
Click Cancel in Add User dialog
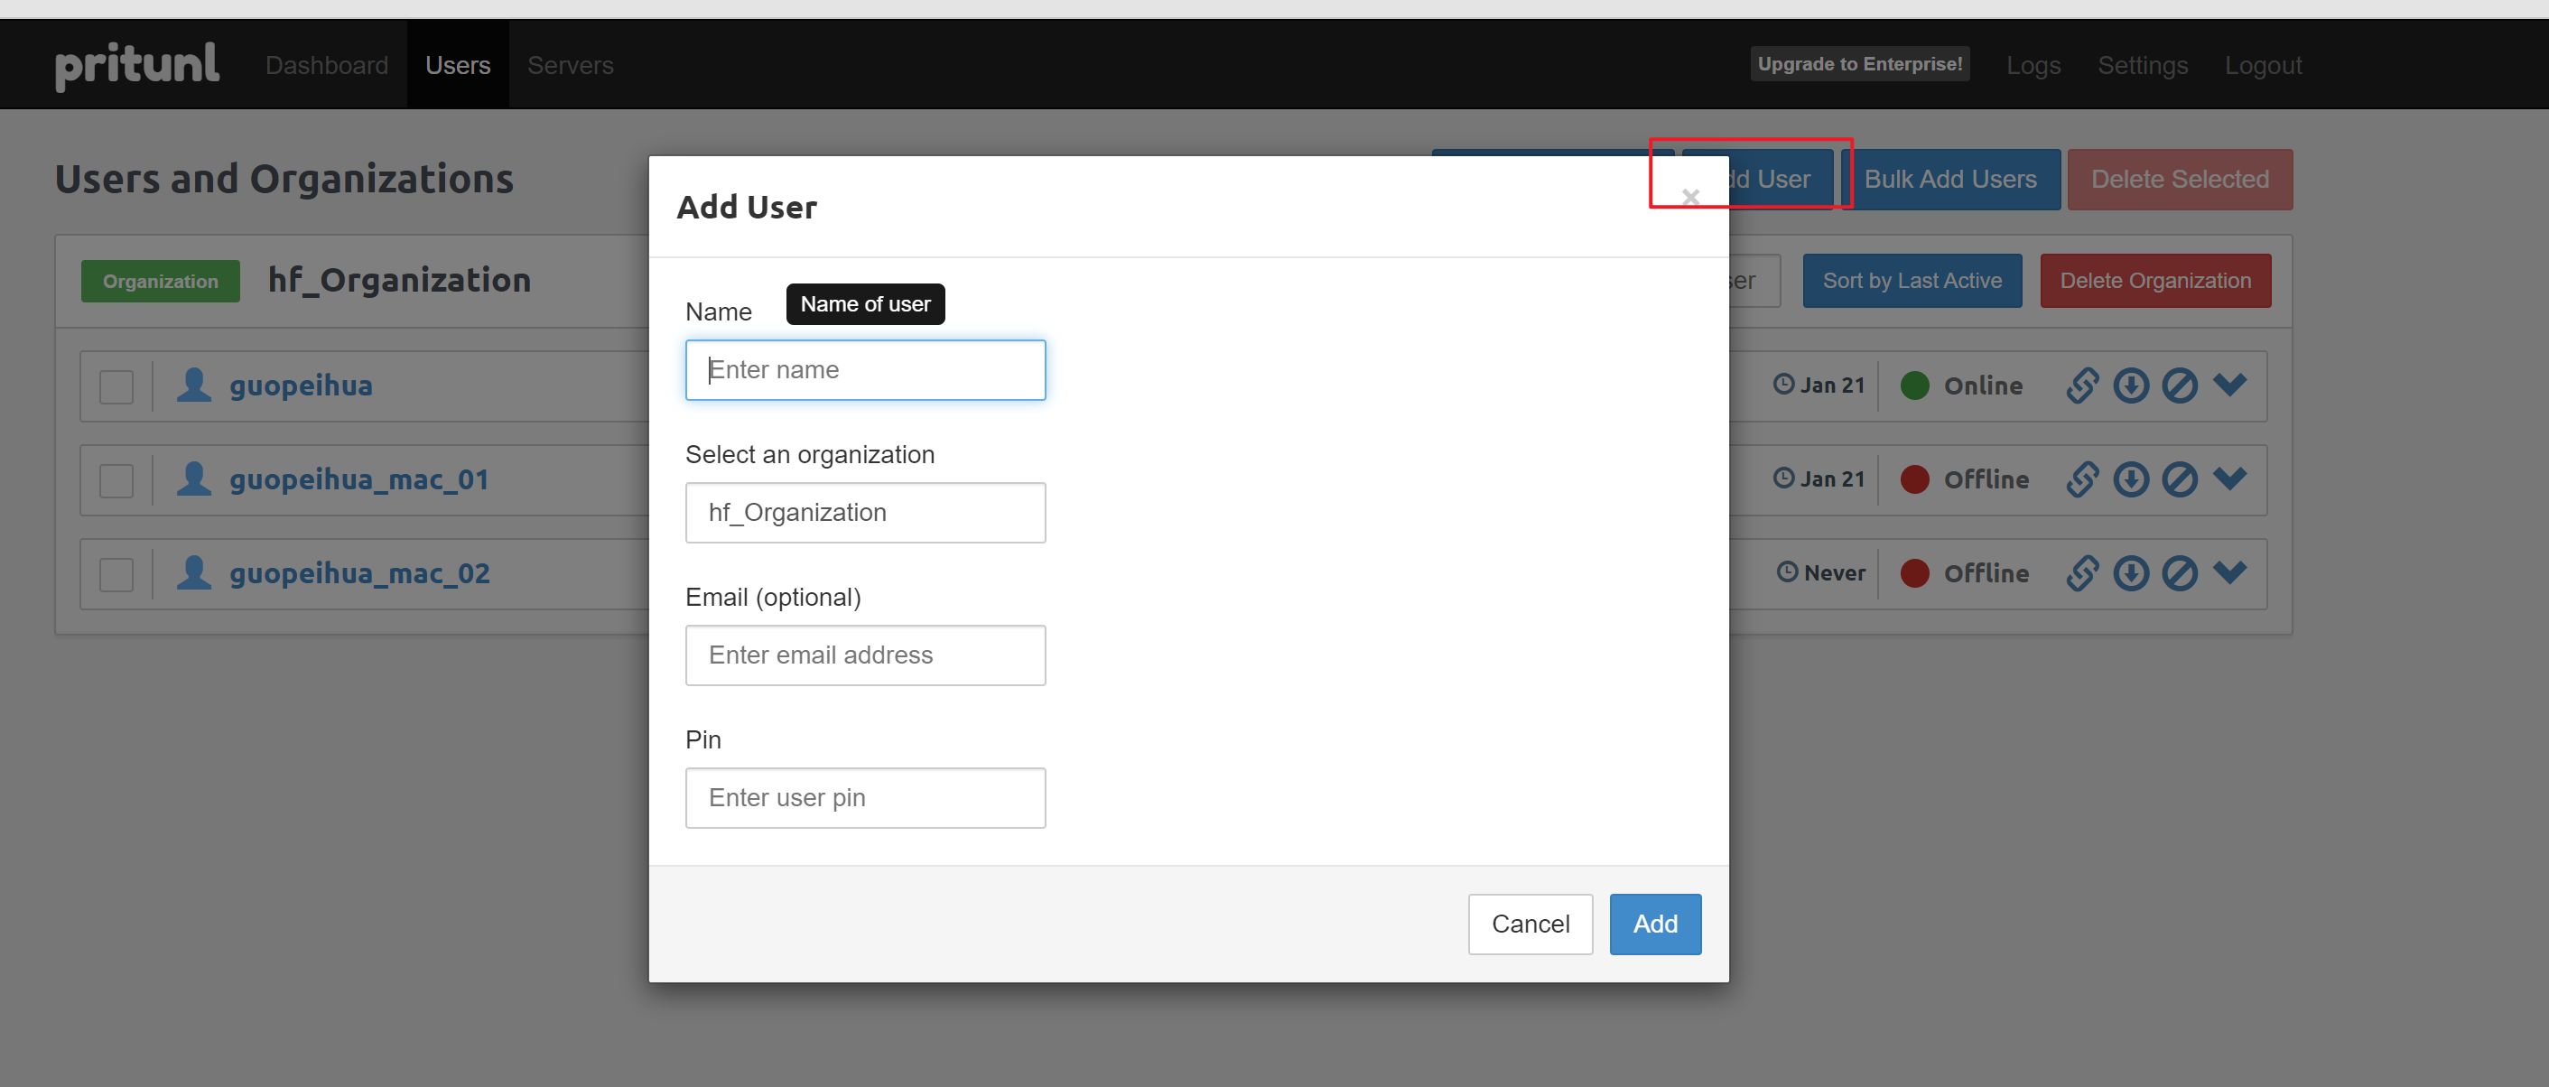(x=1530, y=924)
